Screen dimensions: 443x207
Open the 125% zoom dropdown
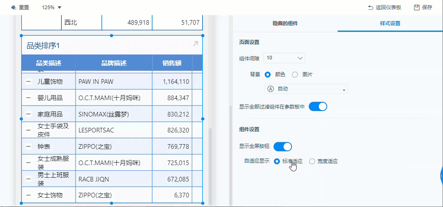tap(52, 8)
